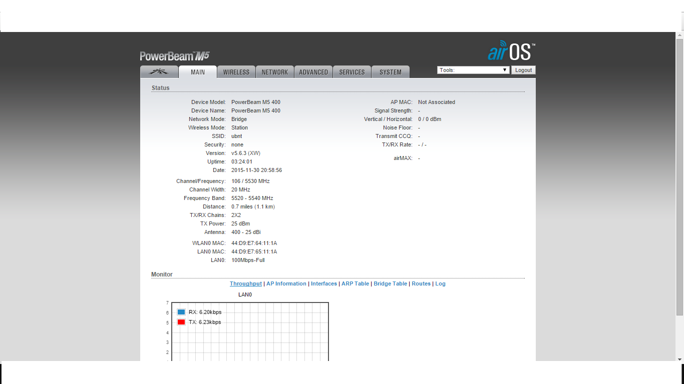Viewport: 684px width, 384px height.
Task: Click the page scrollbar down arrow
Action: tap(679, 358)
